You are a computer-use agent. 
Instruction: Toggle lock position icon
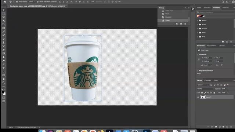(208, 93)
